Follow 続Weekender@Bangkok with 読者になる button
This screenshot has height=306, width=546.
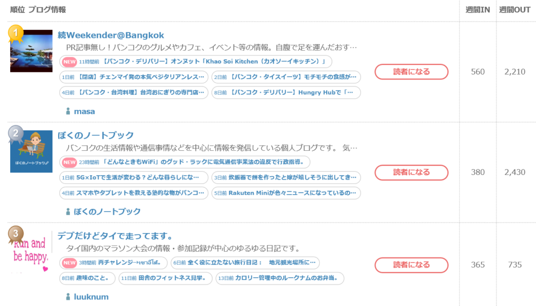tap(411, 72)
